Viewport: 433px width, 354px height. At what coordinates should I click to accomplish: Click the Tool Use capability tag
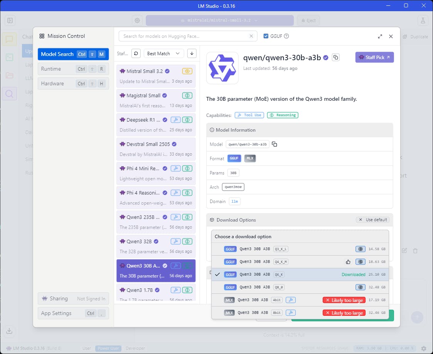[249, 115]
